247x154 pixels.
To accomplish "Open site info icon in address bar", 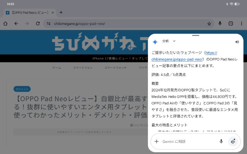I will pos(48,24).
